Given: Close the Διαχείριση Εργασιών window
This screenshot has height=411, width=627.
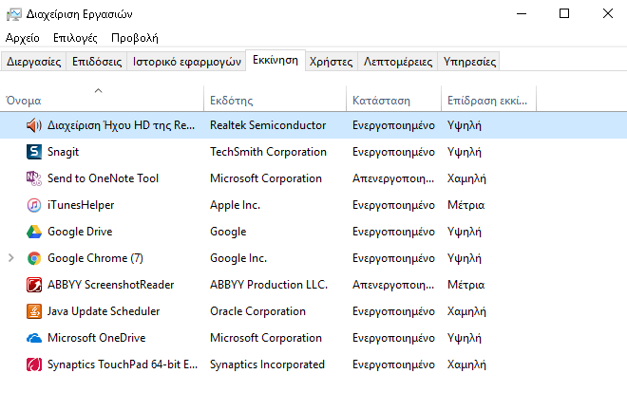Looking at the screenshot, I should 608,13.
